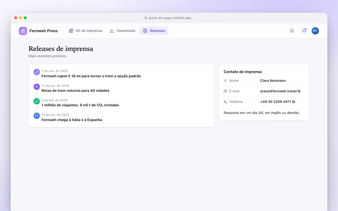
Task: Click the date 3 de fev. de 2026
Action: point(54,100)
